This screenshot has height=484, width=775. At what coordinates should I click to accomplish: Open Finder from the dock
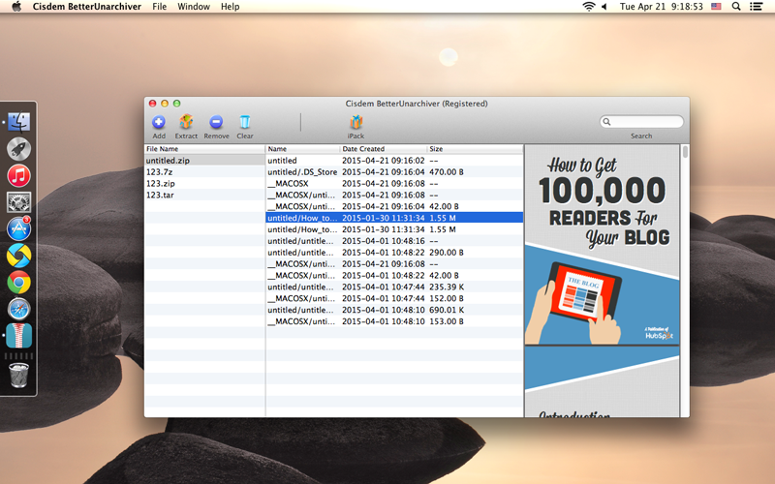pos(19,121)
